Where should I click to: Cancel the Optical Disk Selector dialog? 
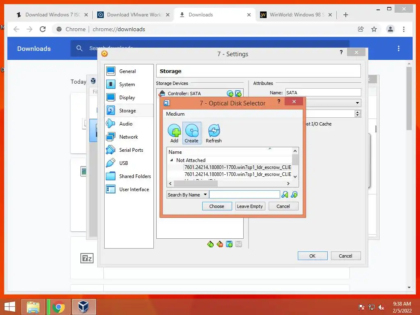pyautogui.click(x=283, y=206)
